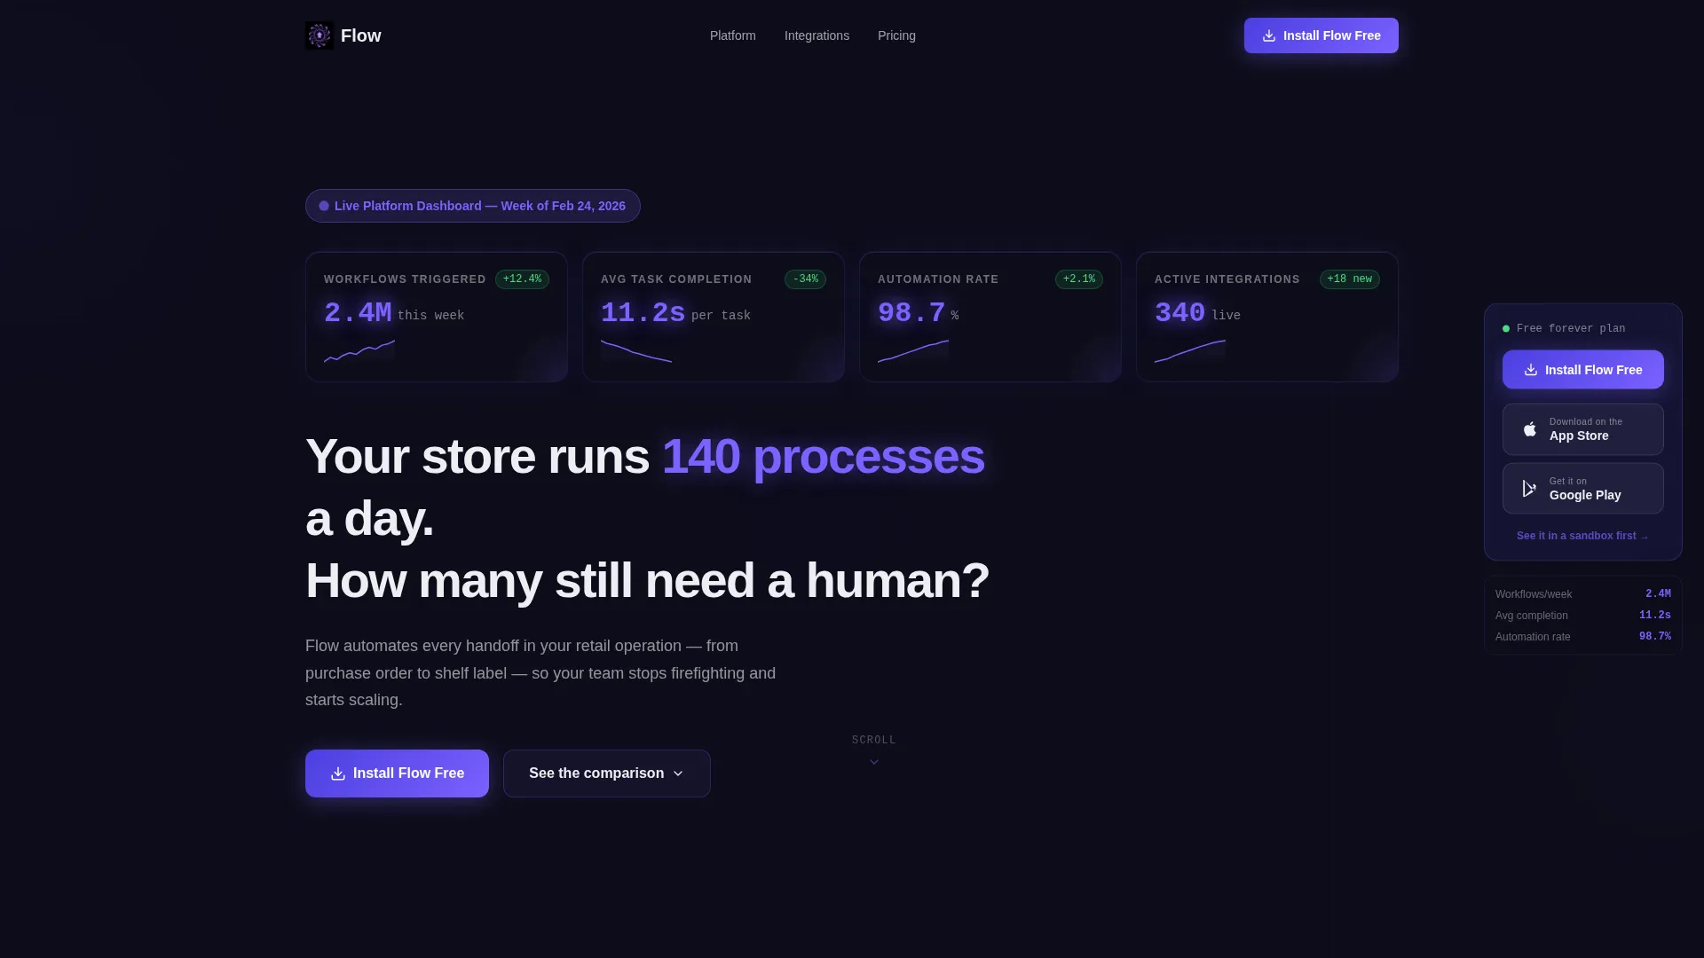Click the +2.1% change badge
The width and height of the screenshot is (1704, 958).
pos(1079,279)
